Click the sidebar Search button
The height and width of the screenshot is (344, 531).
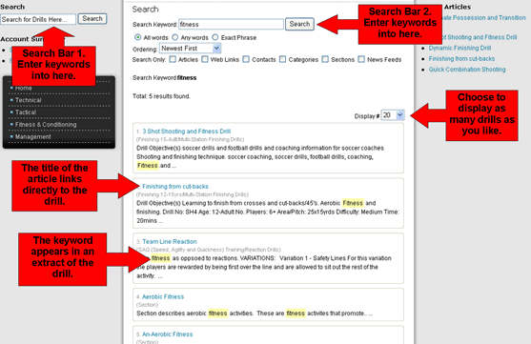tap(92, 19)
